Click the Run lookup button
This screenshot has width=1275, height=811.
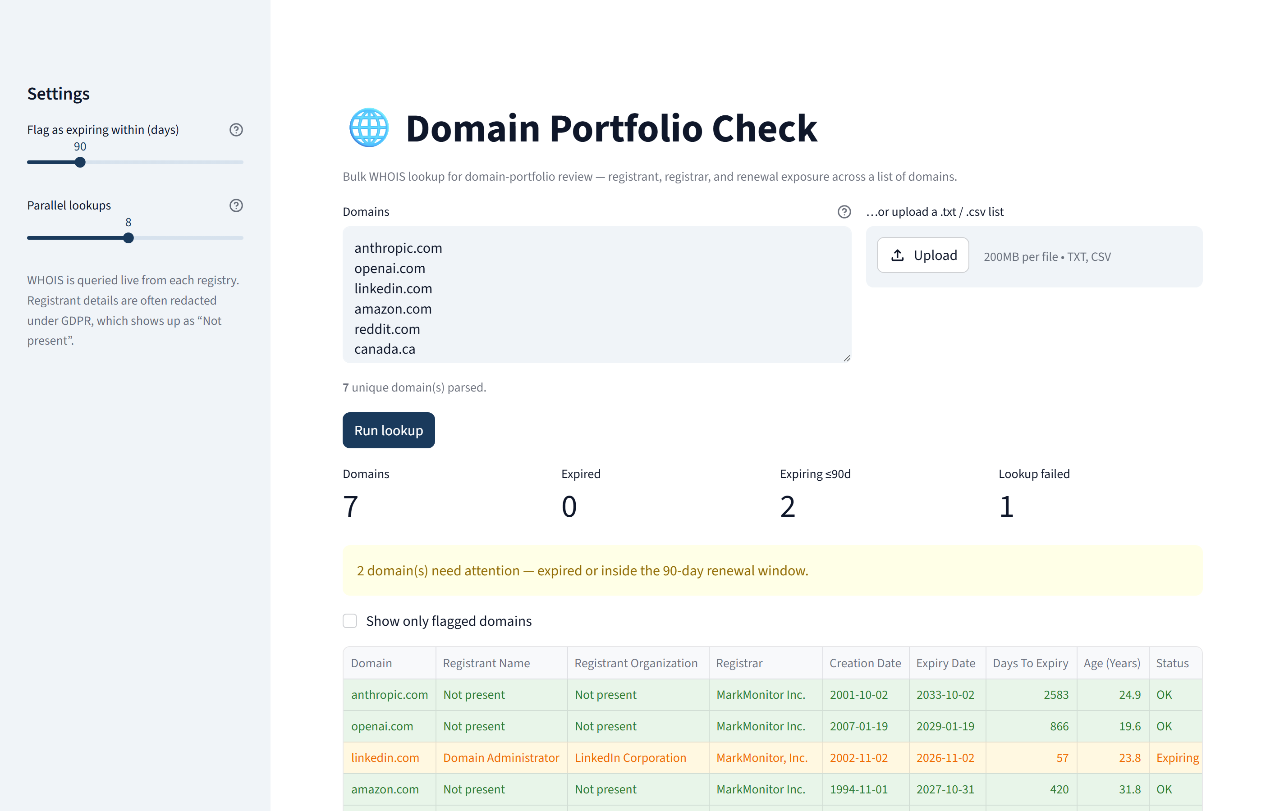(x=389, y=430)
